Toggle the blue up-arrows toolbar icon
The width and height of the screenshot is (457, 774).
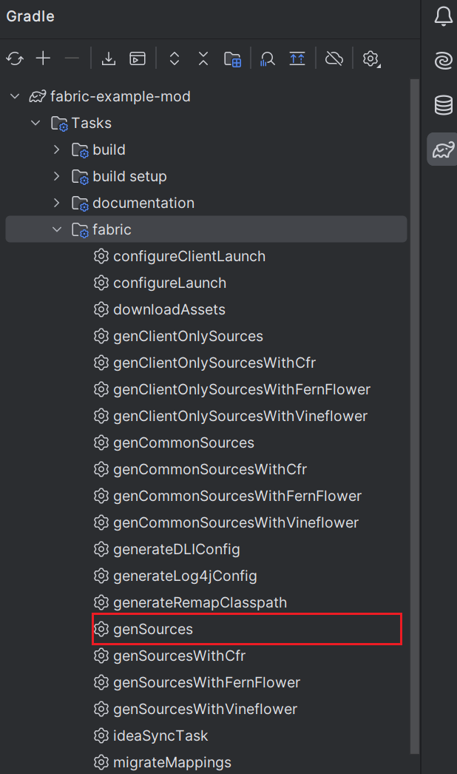coord(297,58)
